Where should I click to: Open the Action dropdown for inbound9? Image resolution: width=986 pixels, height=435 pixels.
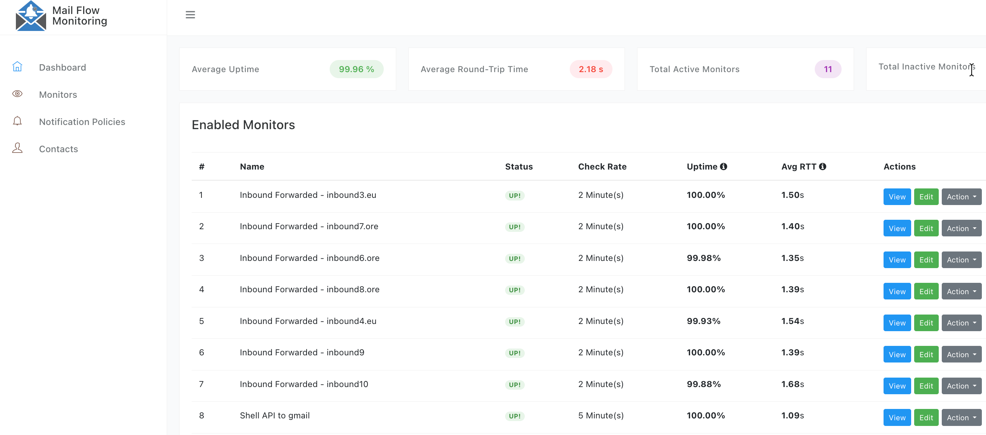[961, 354]
